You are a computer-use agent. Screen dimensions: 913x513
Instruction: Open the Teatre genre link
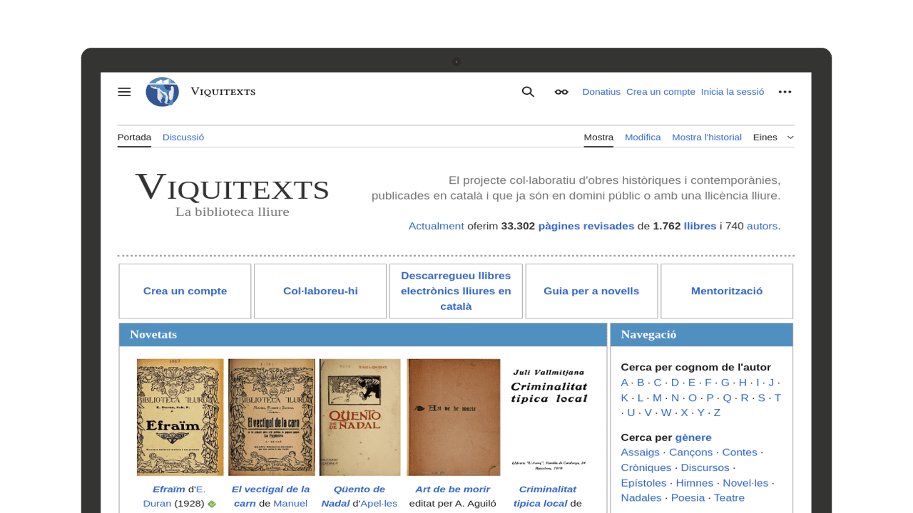pos(729,498)
